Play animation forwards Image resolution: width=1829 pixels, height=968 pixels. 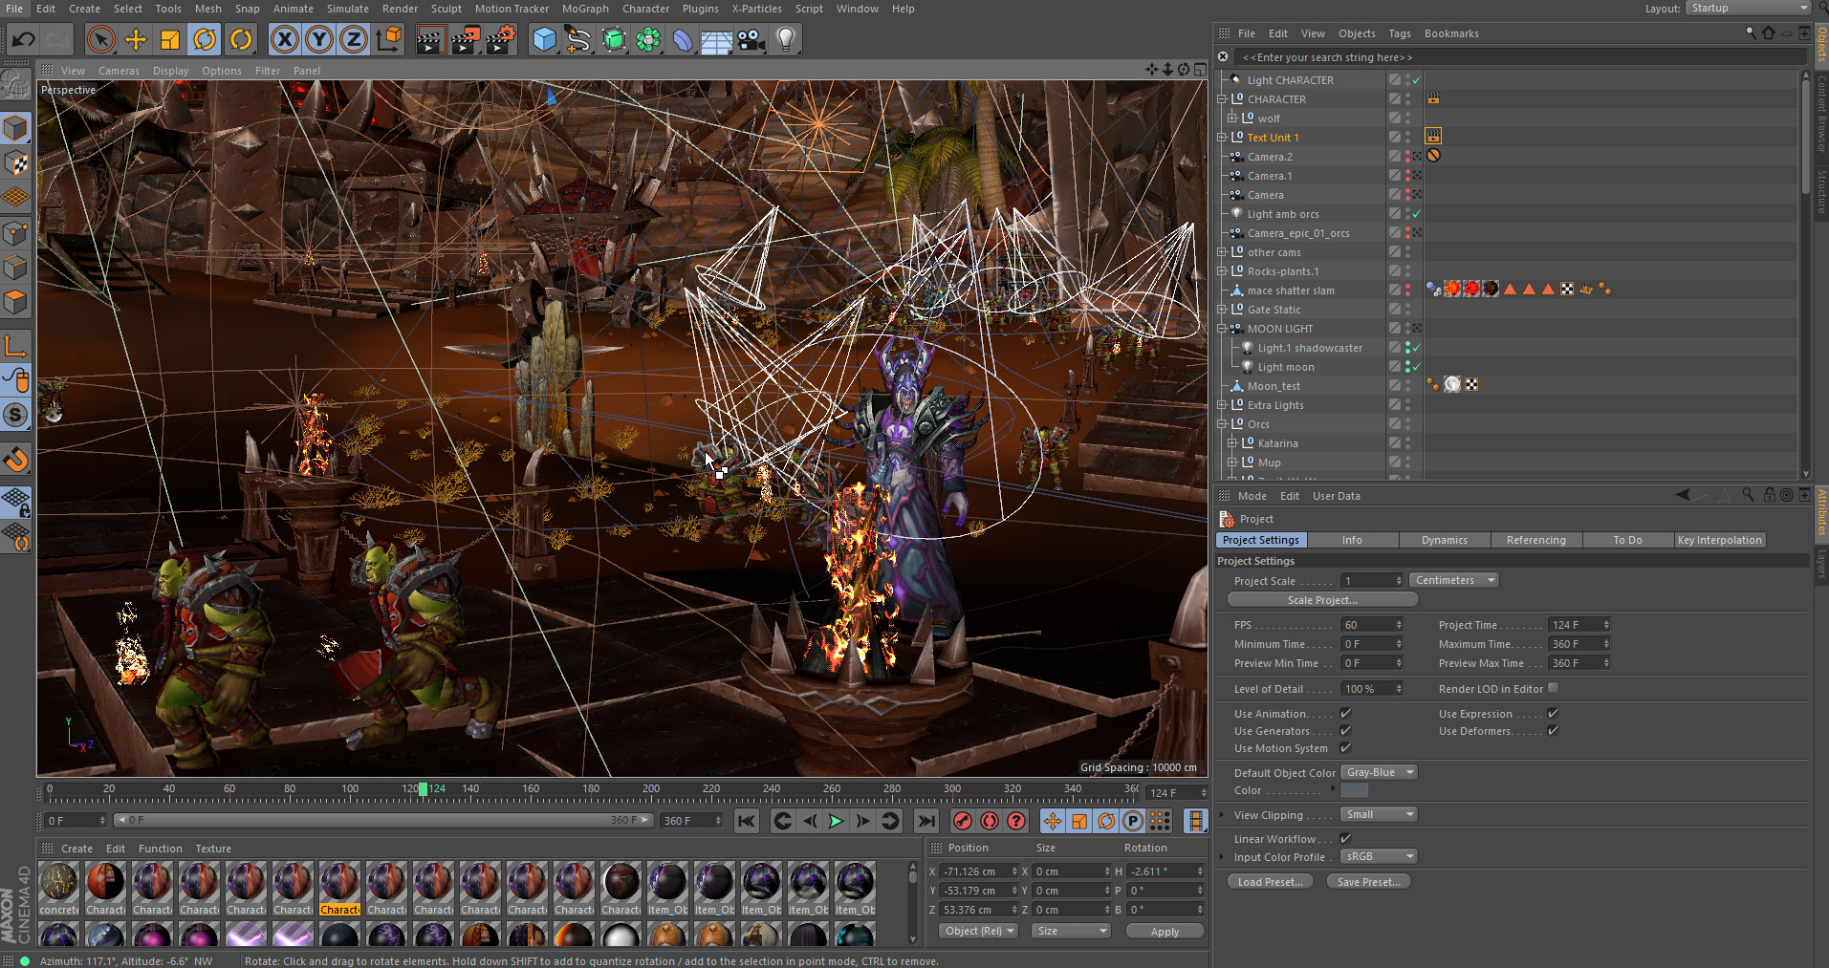pos(836,821)
